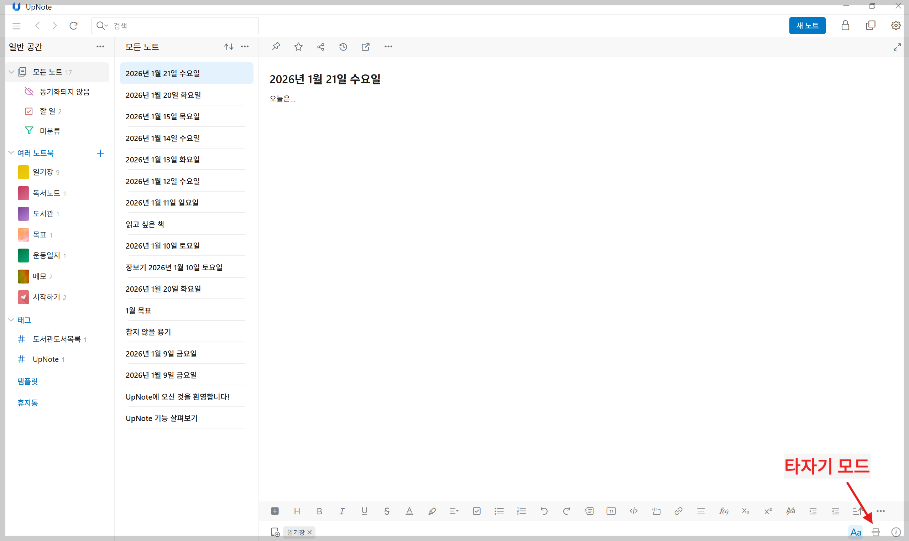Open text alignment dropdown

click(x=454, y=511)
